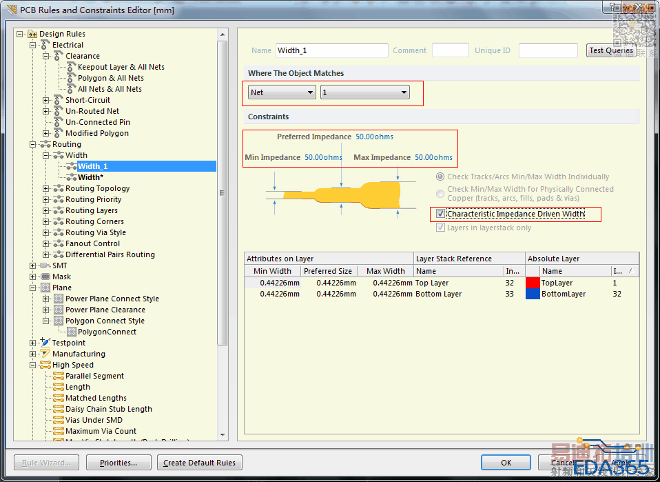The image size is (660, 482).
Task: Click the Routing Via Style icon
Action: [59, 232]
